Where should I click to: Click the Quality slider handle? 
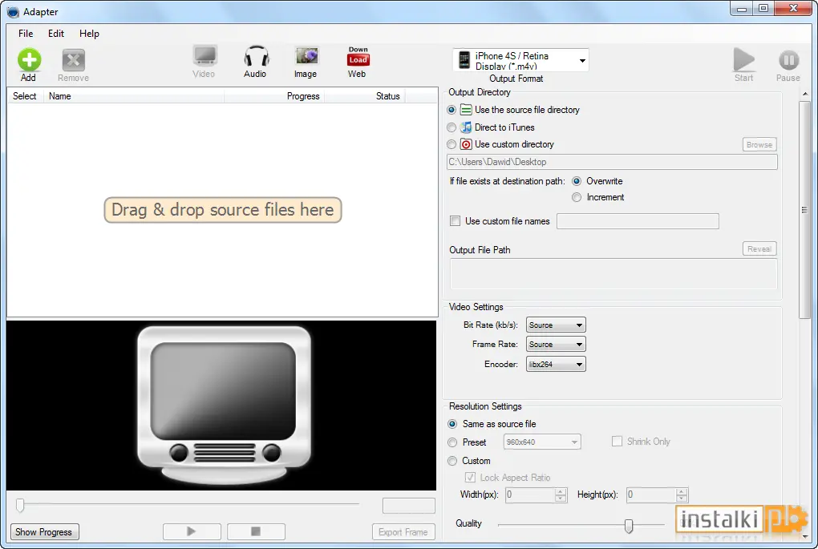coord(629,526)
